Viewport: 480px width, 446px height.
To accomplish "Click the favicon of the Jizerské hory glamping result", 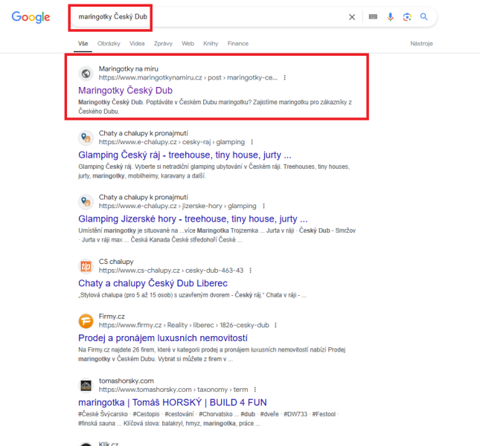I will coord(86,201).
